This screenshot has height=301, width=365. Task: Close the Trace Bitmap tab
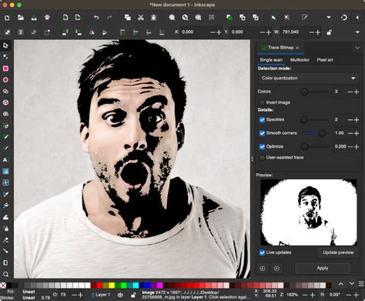(297, 48)
